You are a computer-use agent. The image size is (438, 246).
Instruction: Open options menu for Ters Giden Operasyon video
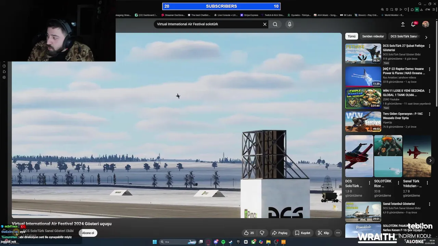pos(429,114)
